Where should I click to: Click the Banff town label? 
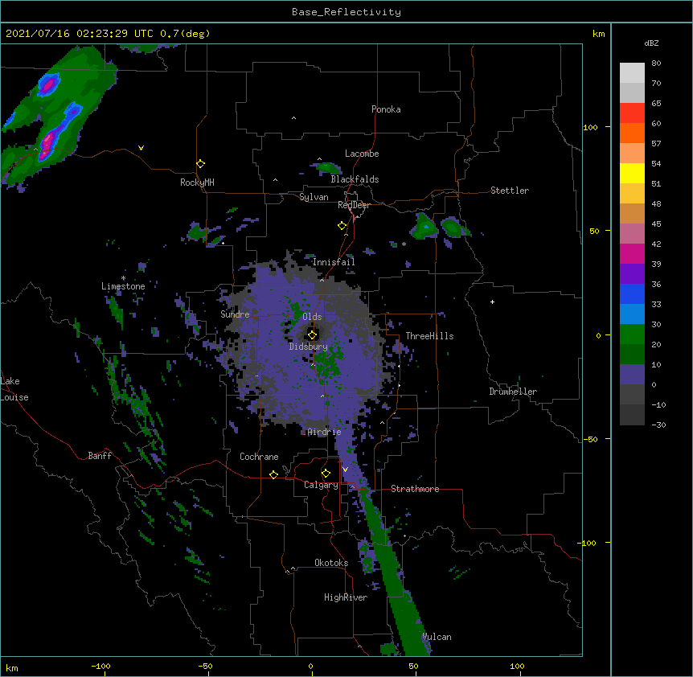[x=100, y=456]
